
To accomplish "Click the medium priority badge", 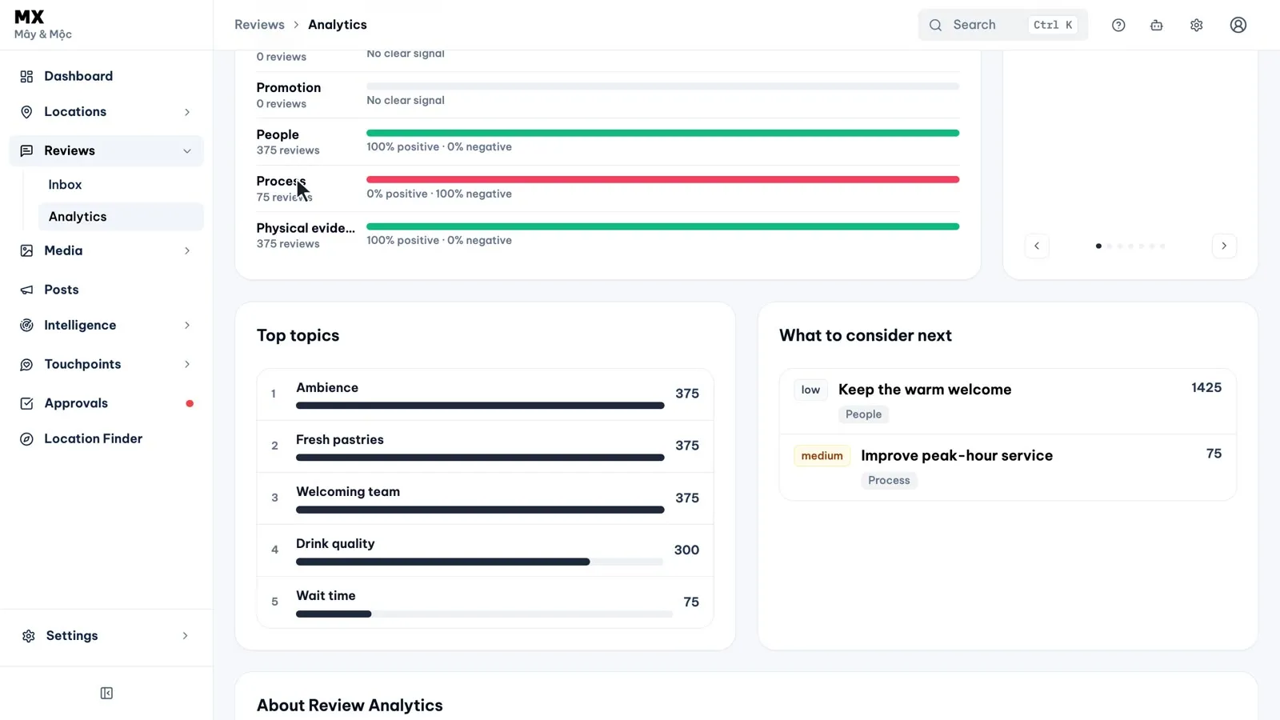I will 822,456.
